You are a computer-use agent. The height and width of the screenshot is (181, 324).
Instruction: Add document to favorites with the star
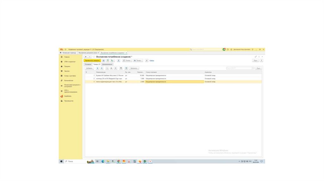[x=94, y=57]
